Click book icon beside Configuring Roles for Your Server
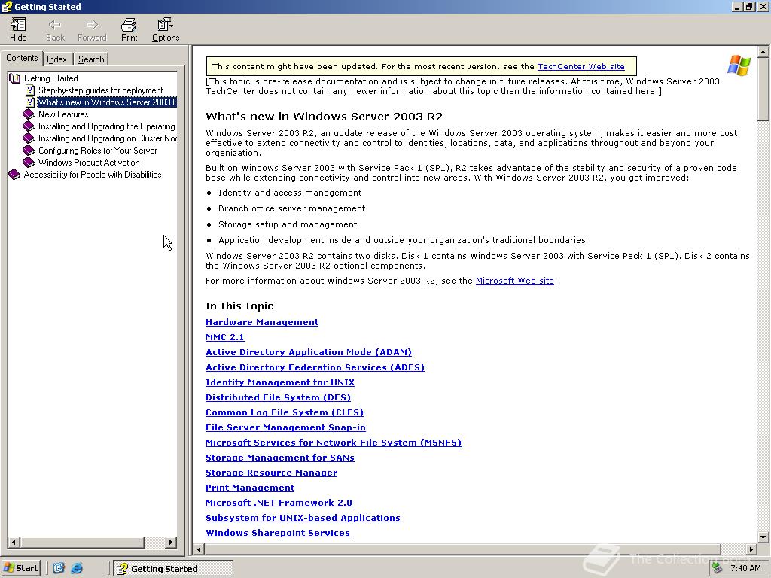Viewport: 771px width, 578px height. tap(29, 151)
